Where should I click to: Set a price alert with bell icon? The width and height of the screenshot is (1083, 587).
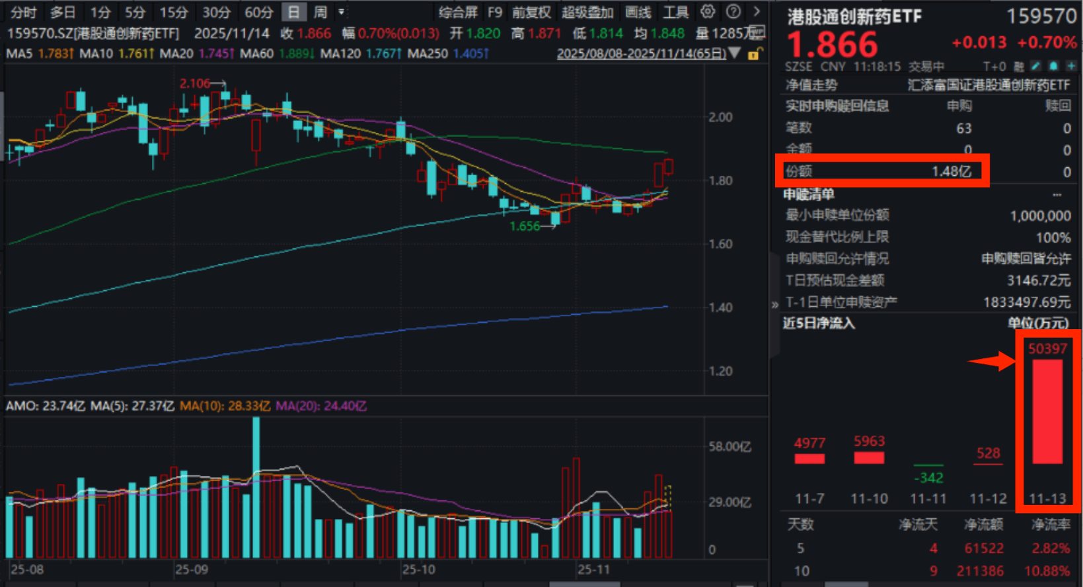[1053, 66]
